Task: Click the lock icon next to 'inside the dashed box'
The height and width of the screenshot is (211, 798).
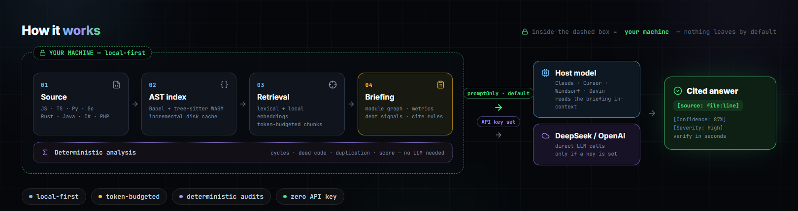Action: click(x=525, y=31)
